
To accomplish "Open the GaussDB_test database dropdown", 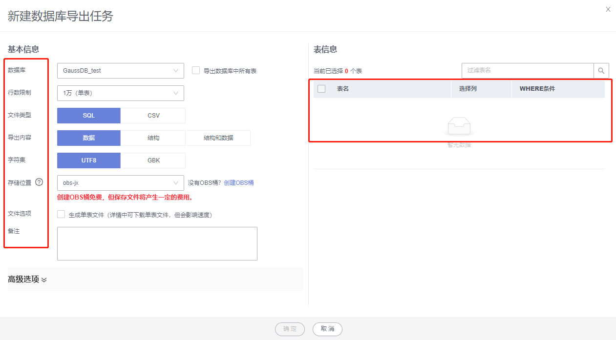I will (x=121, y=70).
